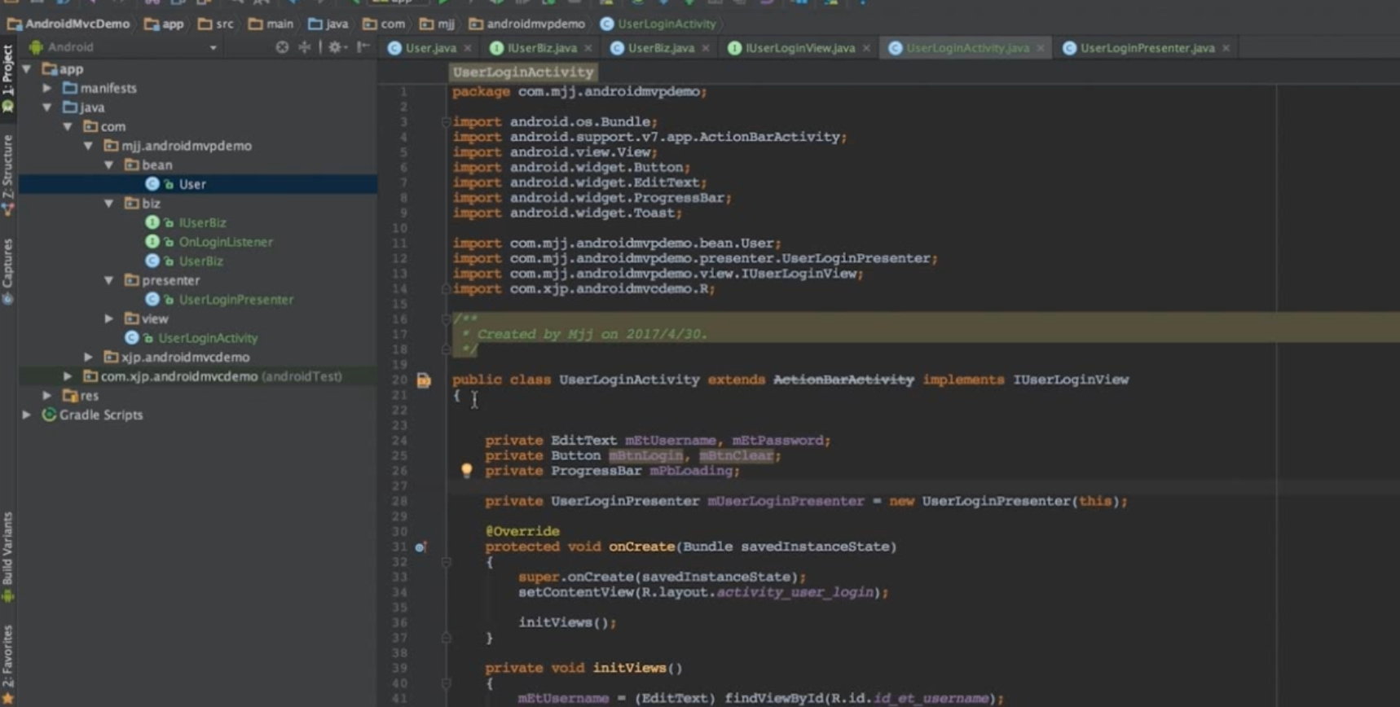Click the java breadcrumb in navigation bar
This screenshot has height=707, width=1400.
(x=328, y=24)
